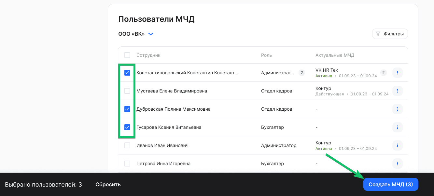Click the Контур entry in Иванов row
This screenshot has width=434, height=196.
[x=323, y=143]
